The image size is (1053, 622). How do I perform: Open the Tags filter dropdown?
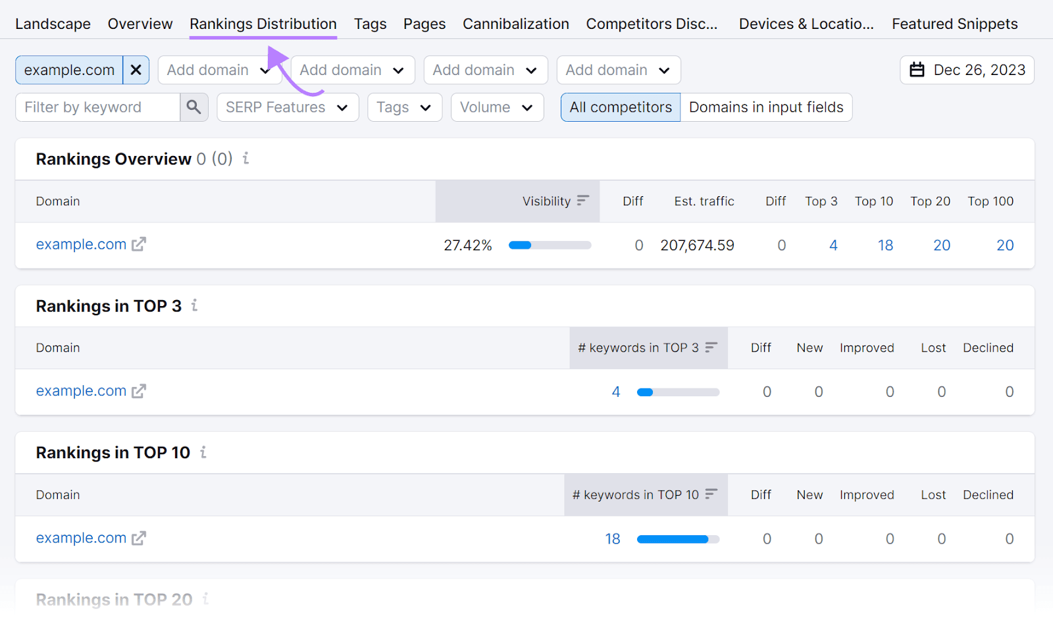point(404,107)
